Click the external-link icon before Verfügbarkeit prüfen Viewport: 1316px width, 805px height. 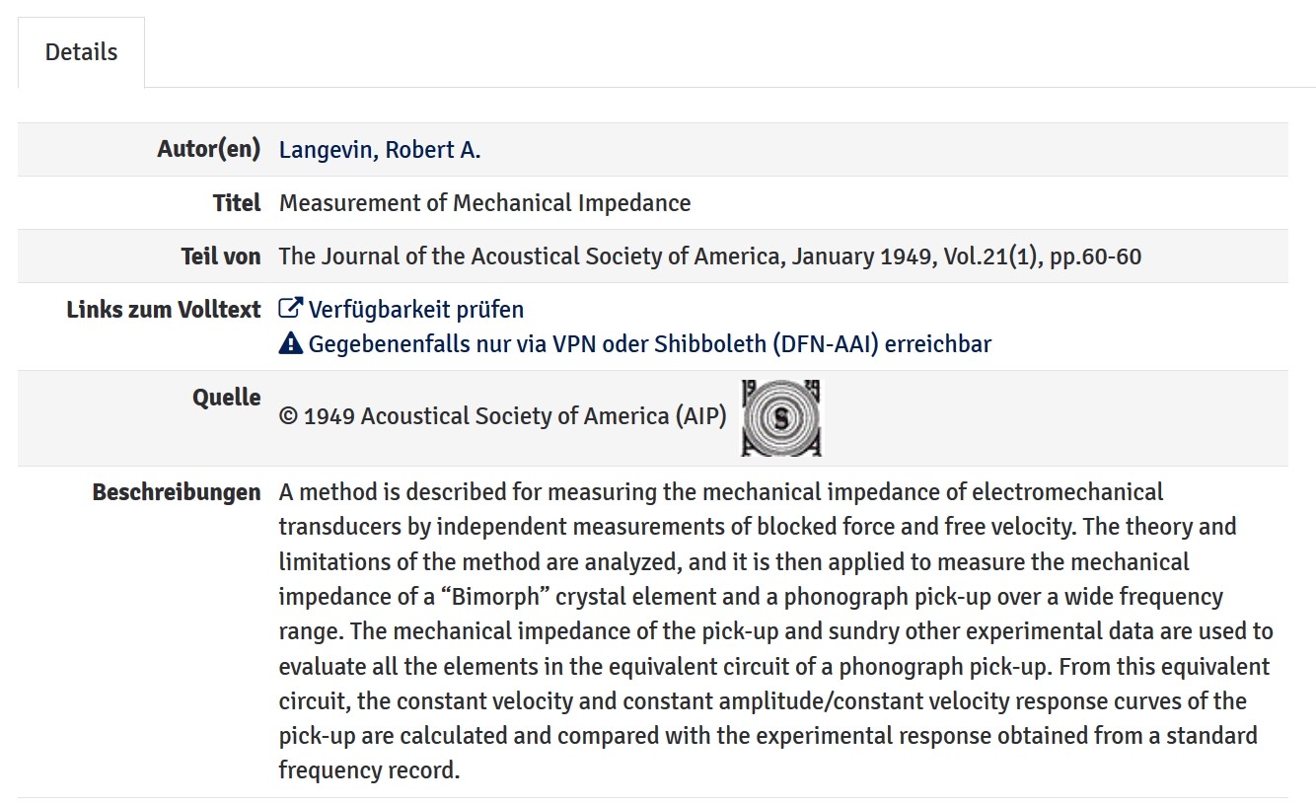point(290,309)
